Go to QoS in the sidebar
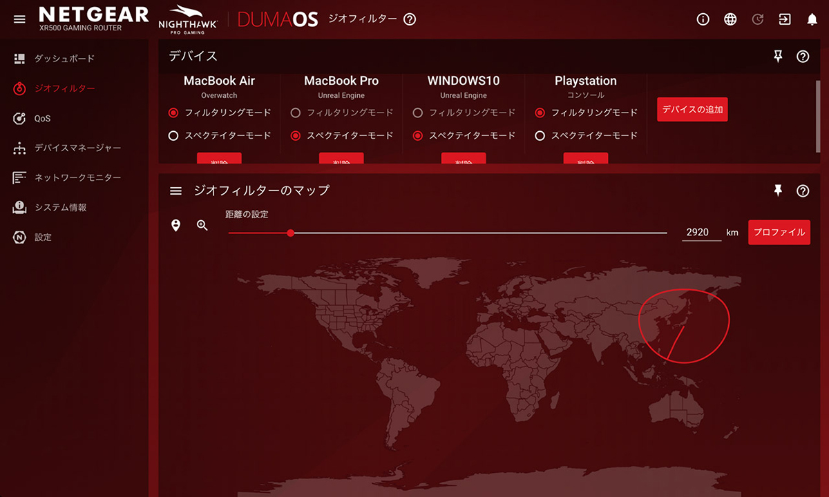 pyautogui.click(x=42, y=119)
